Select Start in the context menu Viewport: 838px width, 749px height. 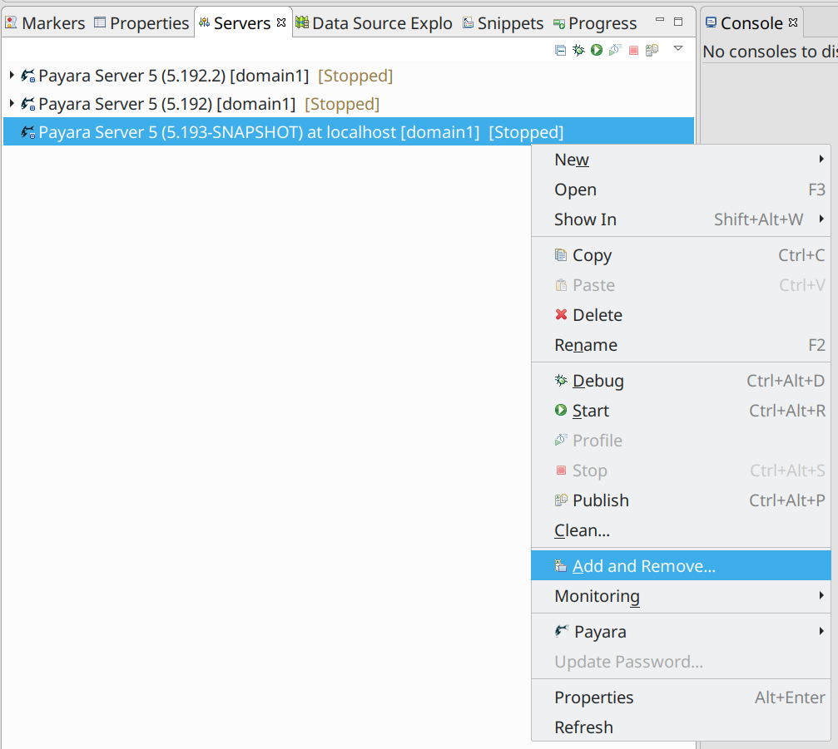(x=590, y=411)
